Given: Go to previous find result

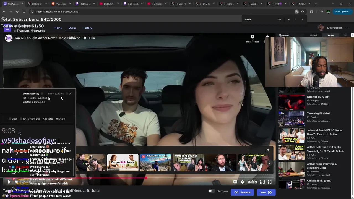Looking at the screenshot, I should (289, 20).
